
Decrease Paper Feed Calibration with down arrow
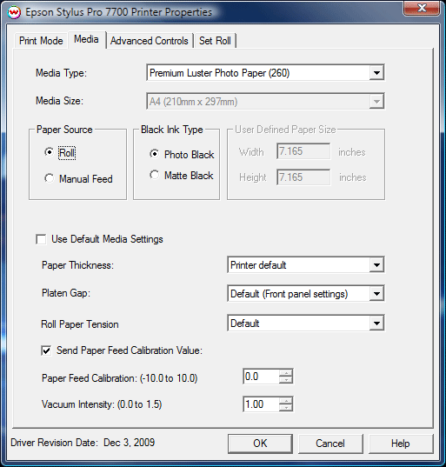[x=286, y=380]
